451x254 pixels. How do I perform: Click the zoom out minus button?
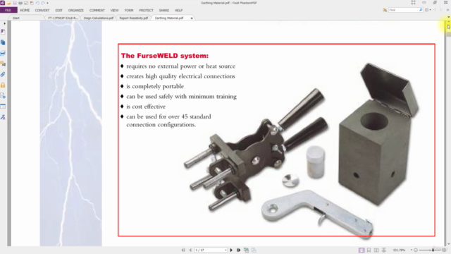point(416,250)
